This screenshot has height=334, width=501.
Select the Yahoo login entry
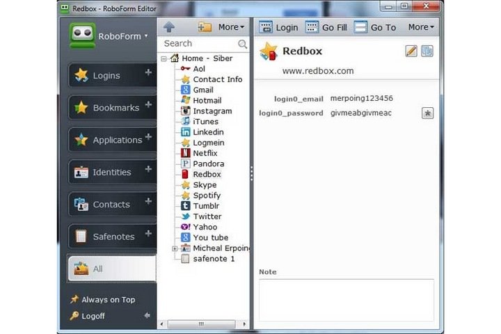click(199, 227)
